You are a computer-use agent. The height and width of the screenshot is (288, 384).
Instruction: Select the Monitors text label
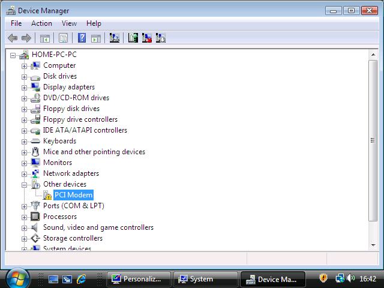tap(58, 163)
